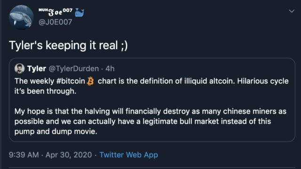The width and height of the screenshot is (301, 169).
Task: Click the 9:39 AM tweet time
Action: (24, 155)
